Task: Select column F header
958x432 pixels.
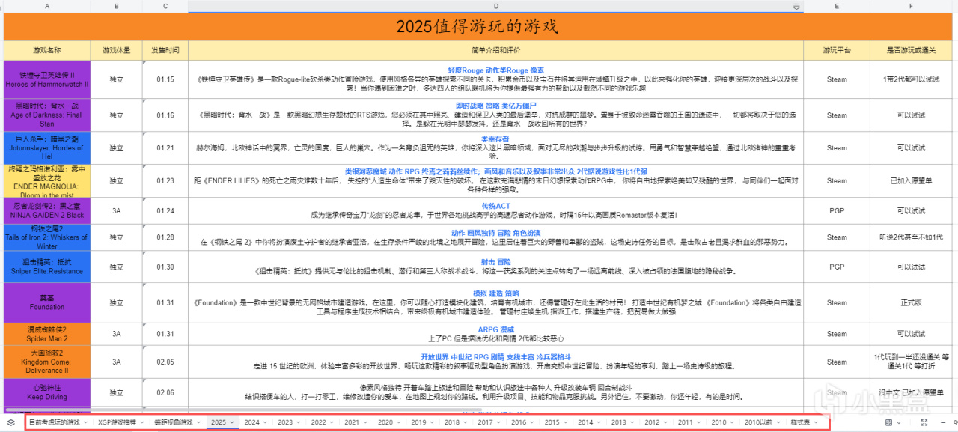Action: coord(912,6)
